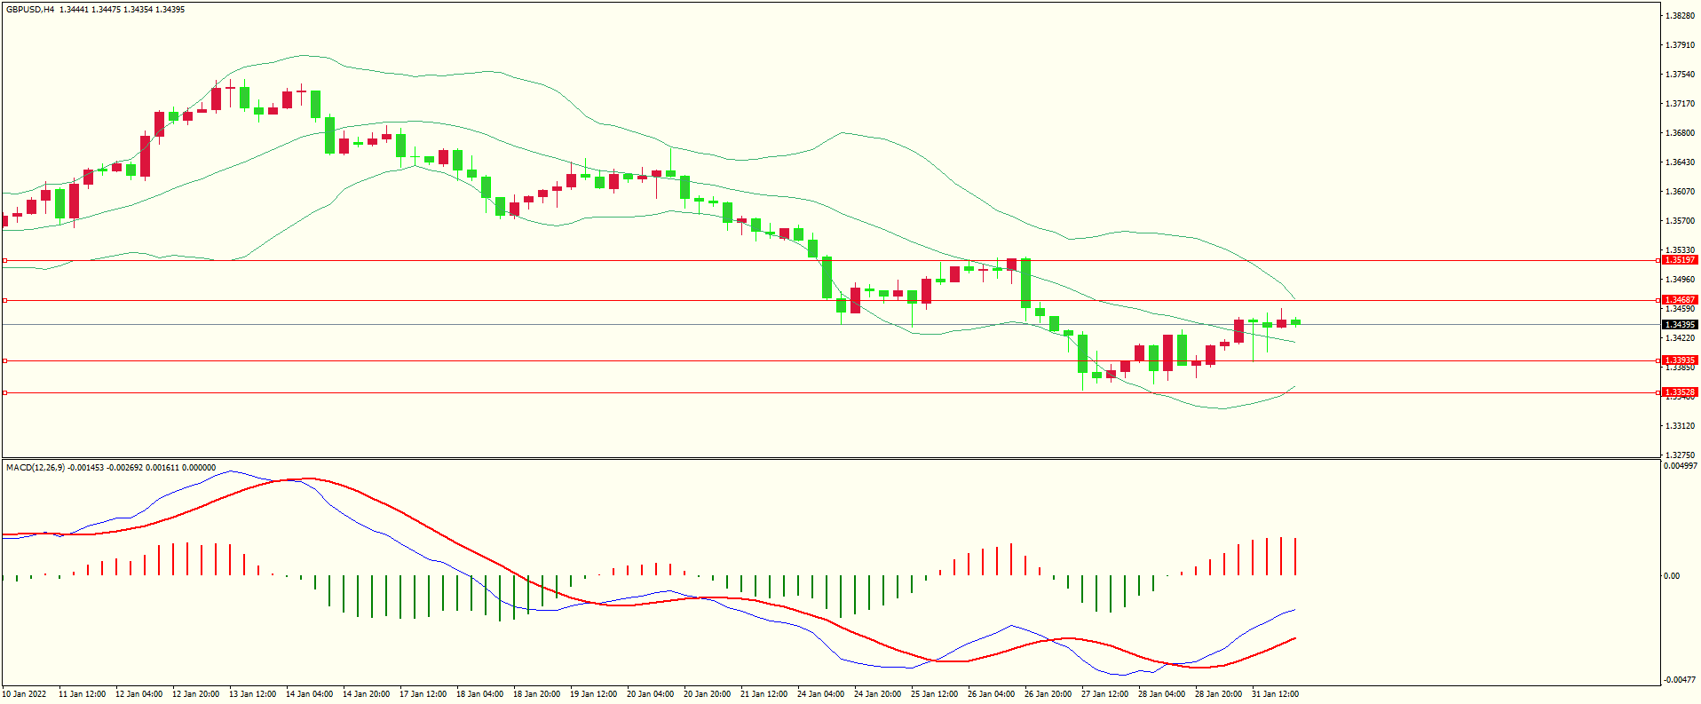Click the 19 Jan 12:00 time label
The width and height of the screenshot is (1701, 704).
(593, 694)
